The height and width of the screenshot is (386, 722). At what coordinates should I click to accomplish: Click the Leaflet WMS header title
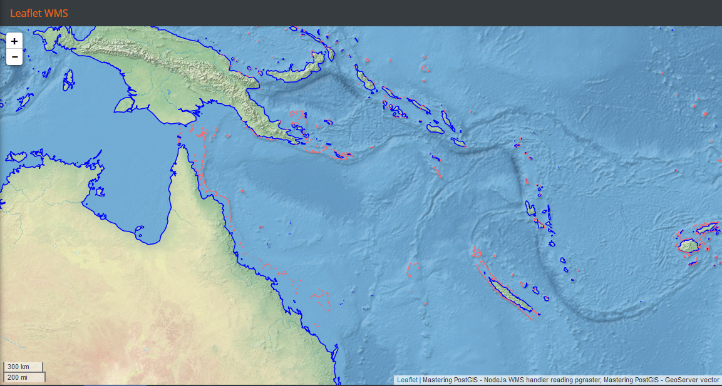tap(39, 13)
